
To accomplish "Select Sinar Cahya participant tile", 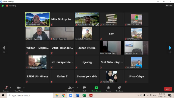I will [136, 76].
